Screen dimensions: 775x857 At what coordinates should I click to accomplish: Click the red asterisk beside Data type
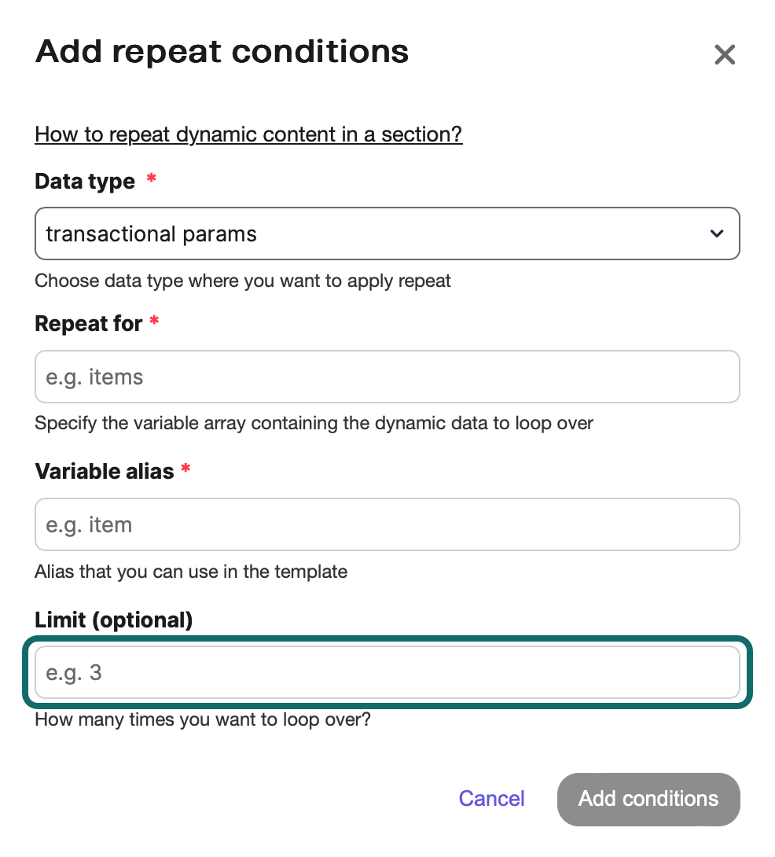[151, 180]
